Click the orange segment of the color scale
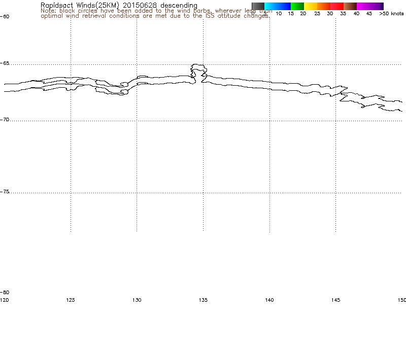 (324, 7)
